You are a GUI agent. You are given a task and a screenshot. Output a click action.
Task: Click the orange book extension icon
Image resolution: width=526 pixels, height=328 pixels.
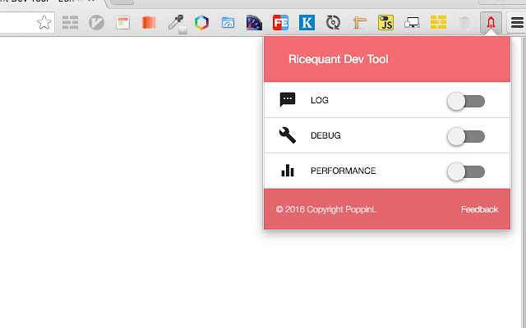pyautogui.click(x=149, y=23)
